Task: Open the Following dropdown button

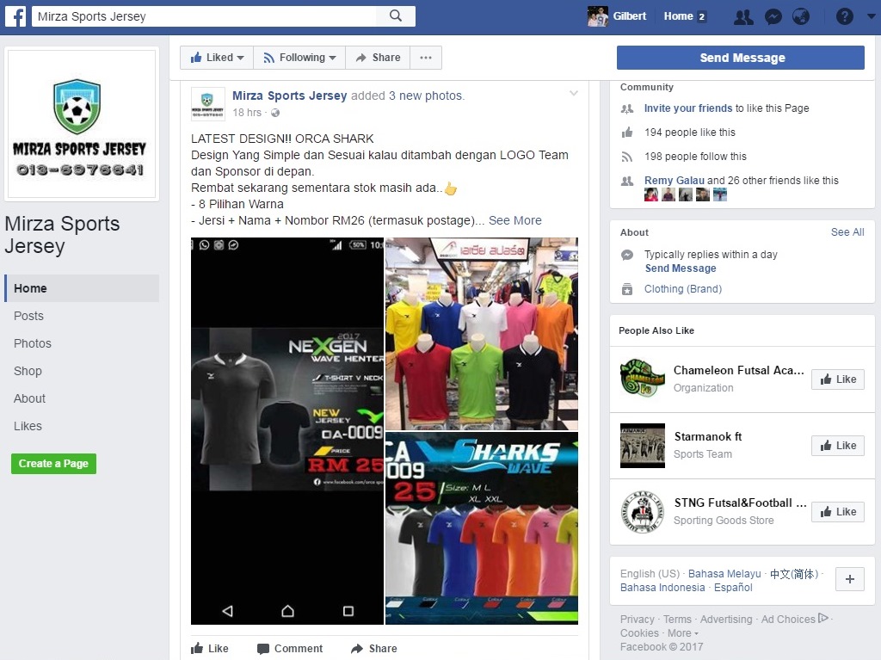Action: pyautogui.click(x=299, y=58)
